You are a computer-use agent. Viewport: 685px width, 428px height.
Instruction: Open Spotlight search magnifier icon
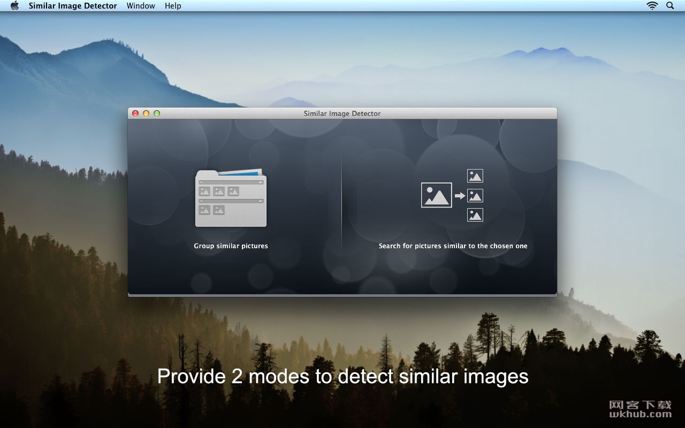(670, 6)
